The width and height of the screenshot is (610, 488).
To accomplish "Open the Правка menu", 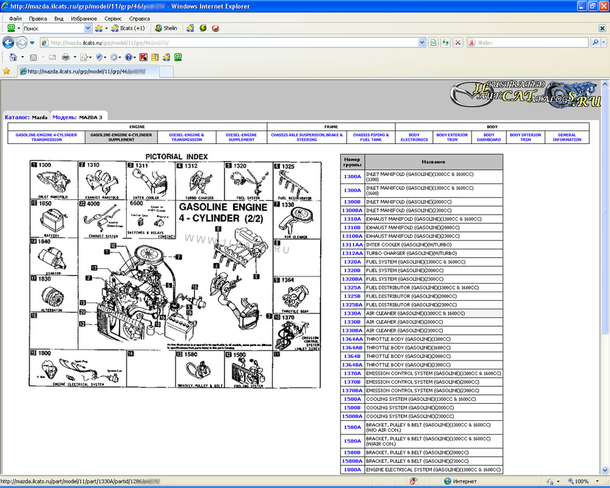I will (x=38, y=18).
